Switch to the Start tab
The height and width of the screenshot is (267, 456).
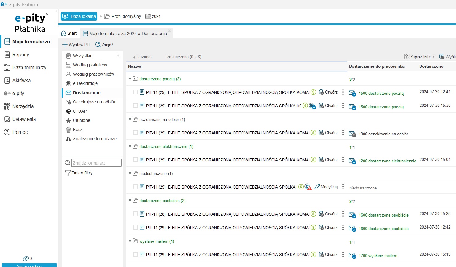[69, 33]
